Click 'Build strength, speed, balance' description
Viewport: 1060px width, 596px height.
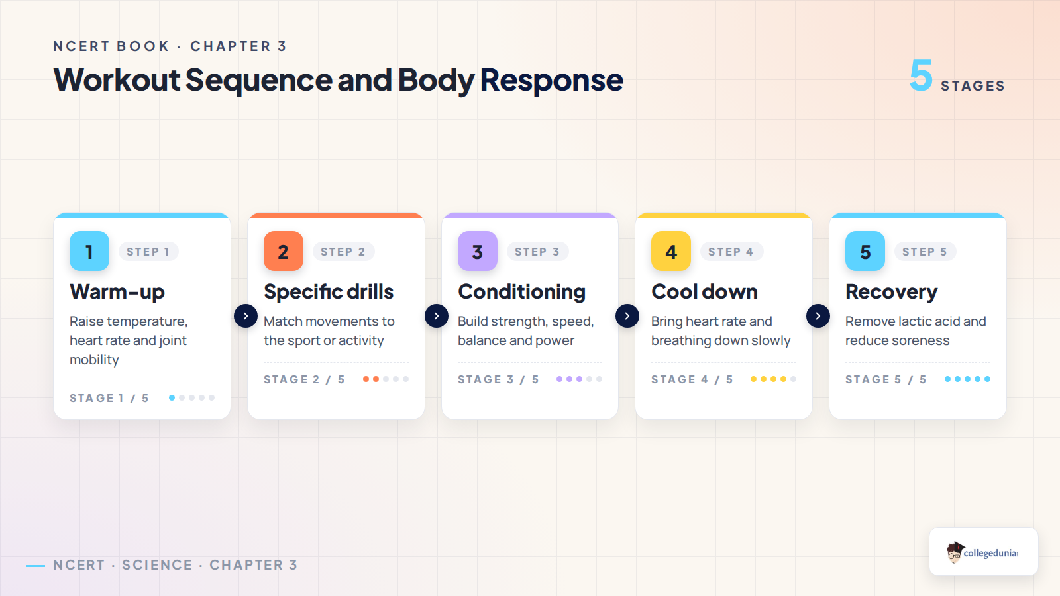click(x=526, y=331)
